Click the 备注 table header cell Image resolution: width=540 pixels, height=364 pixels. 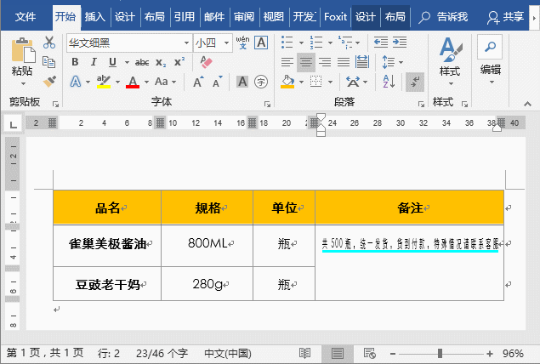point(410,208)
